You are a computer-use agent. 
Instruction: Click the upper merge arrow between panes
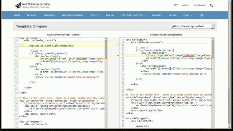[118, 45]
